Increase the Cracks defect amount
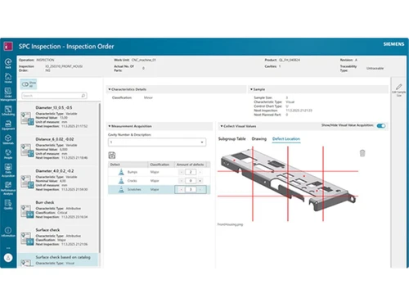The image size is (409, 307). 200,181
